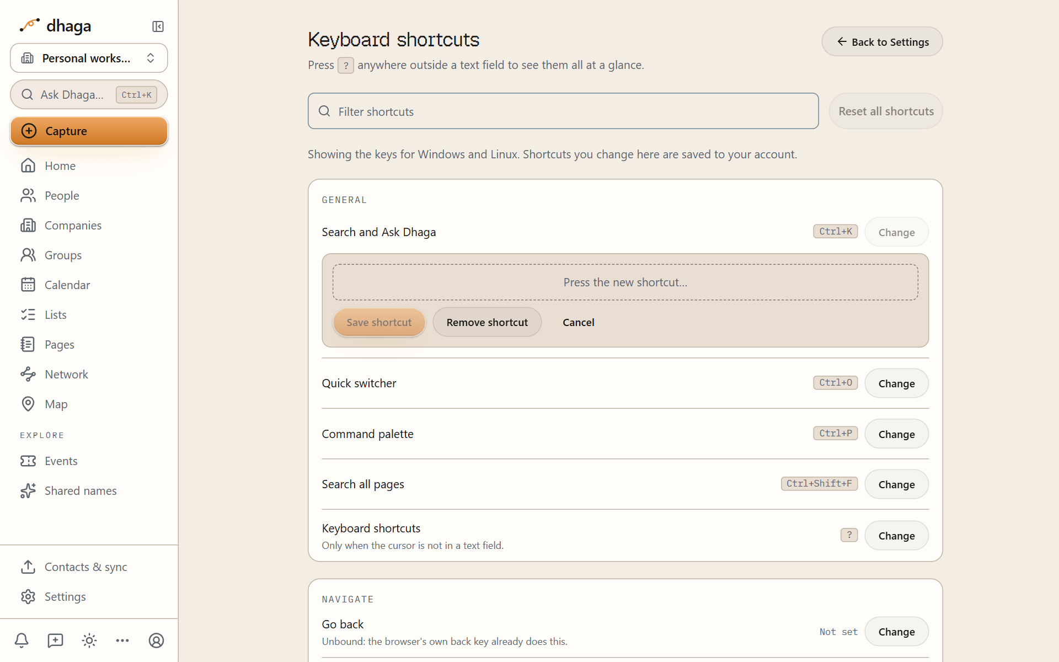Change the Keyboard shortcuts shortcut
Viewport: 1059px width, 662px height.
tap(896, 536)
